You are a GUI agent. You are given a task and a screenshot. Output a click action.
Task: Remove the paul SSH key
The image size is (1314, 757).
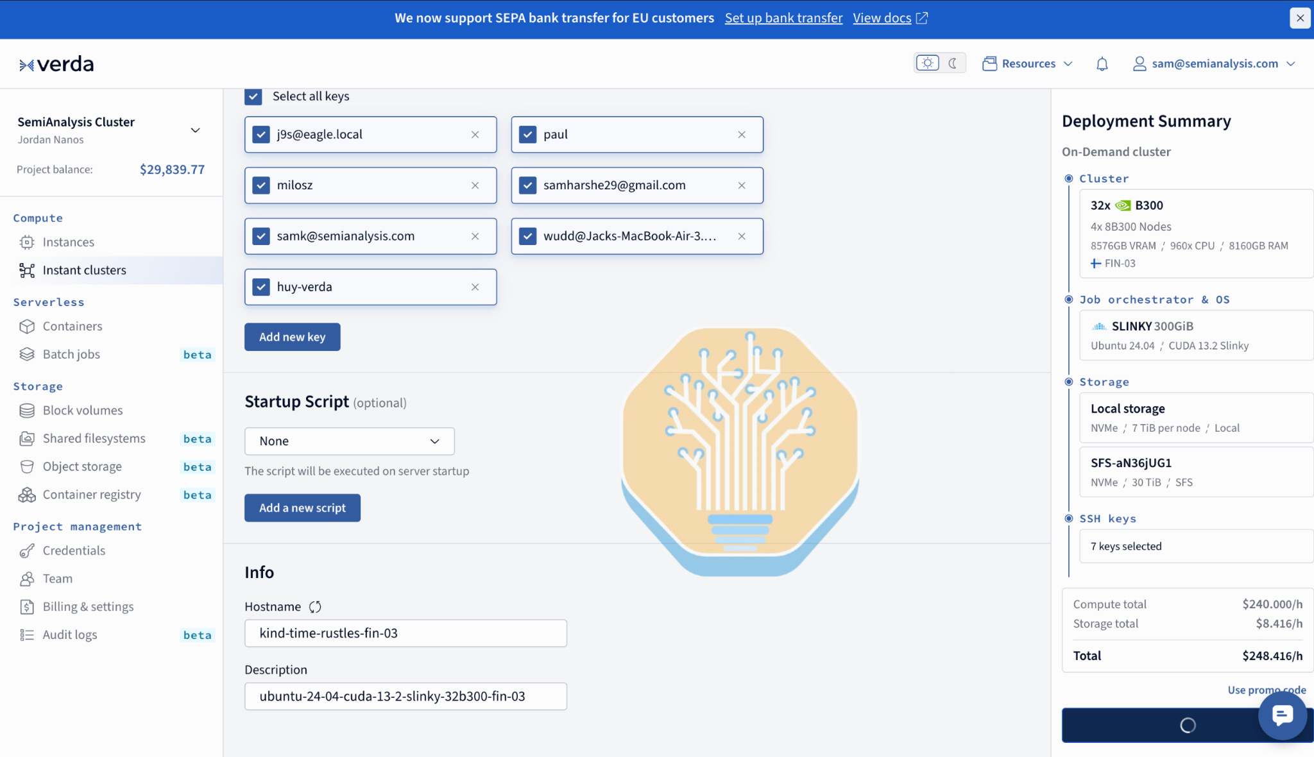(x=742, y=135)
